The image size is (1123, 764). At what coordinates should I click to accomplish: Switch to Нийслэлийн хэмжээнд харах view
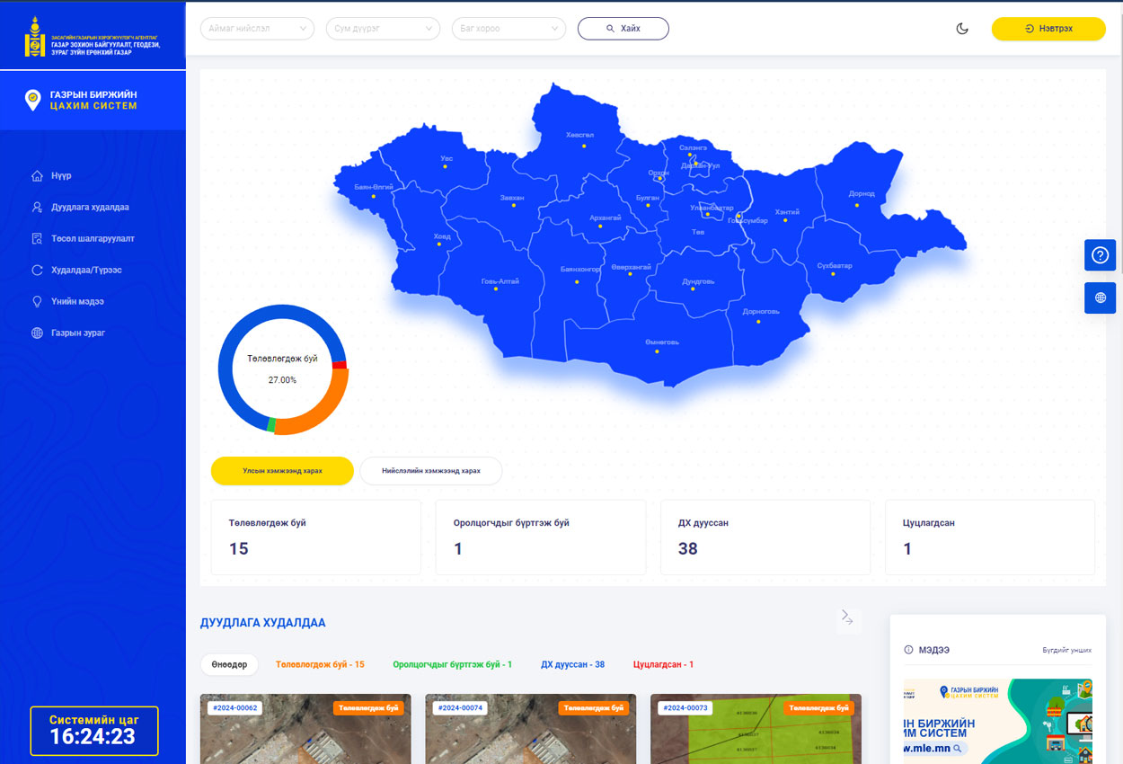430,471
